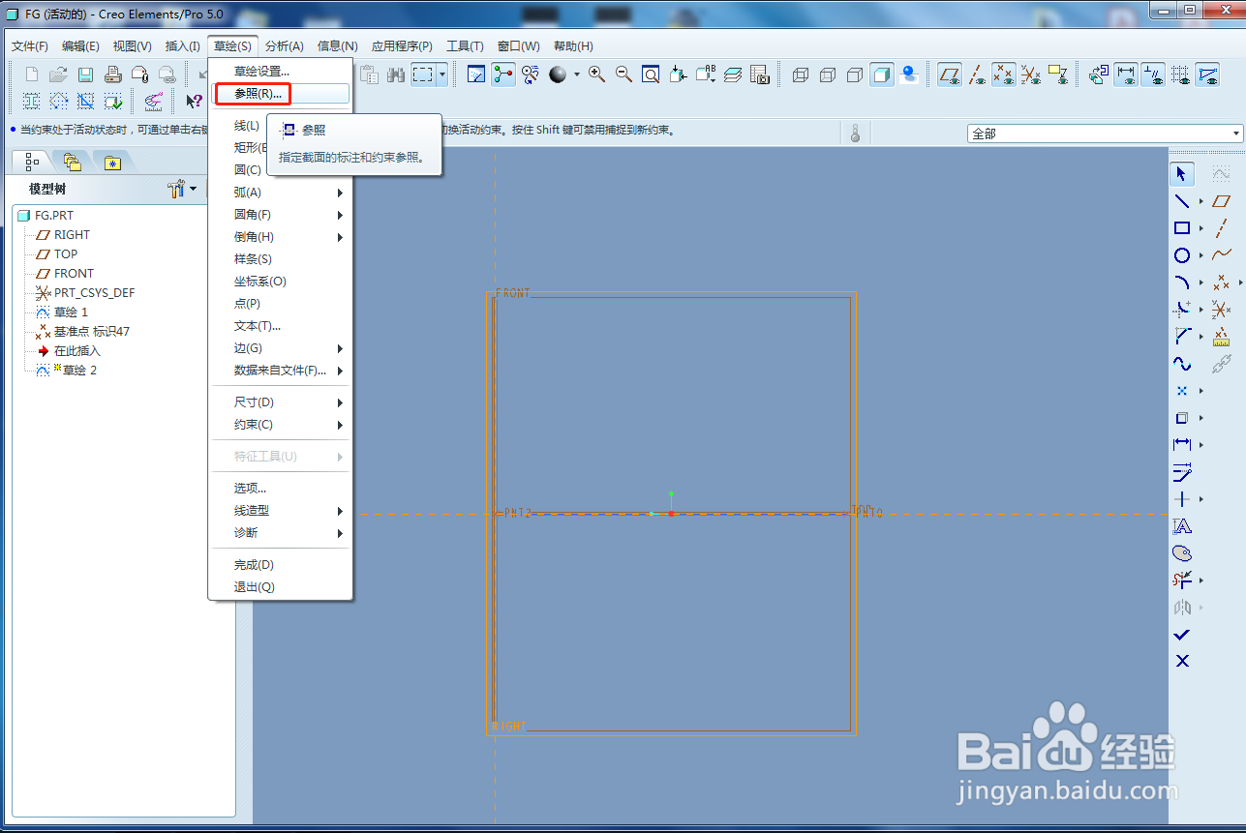The image size is (1246, 833).
Task: Choose 选项... menu entry
Action: coord(281,489)
